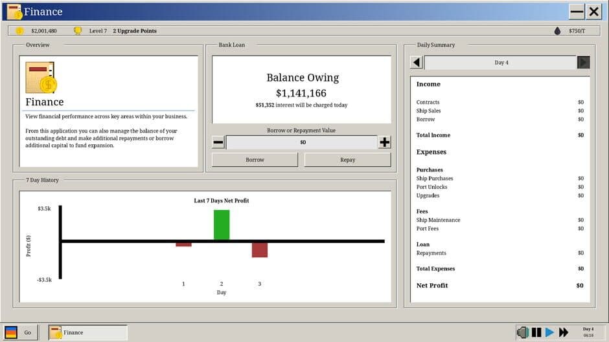Viewport: 609px width, 342px height.
Task: Click the Day 4 clock in taskbar
Action: 588,332
